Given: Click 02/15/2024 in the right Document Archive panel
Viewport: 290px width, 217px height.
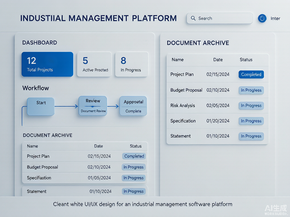Looking at the screenshot, I should [x=218, y=74].
